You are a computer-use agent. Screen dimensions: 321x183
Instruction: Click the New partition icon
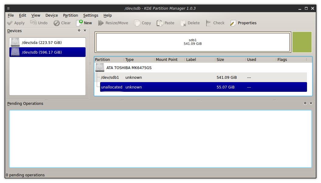[79, 23]
